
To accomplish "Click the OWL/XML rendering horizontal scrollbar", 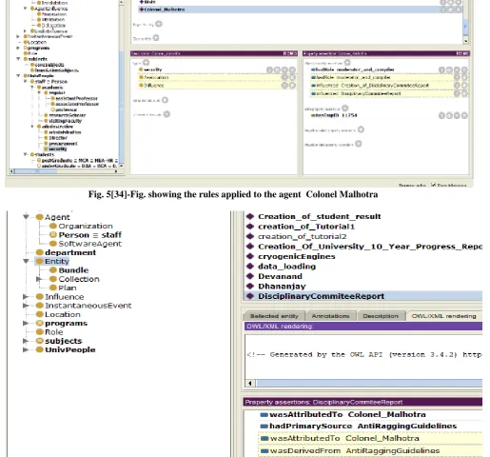I will [363, 383].
